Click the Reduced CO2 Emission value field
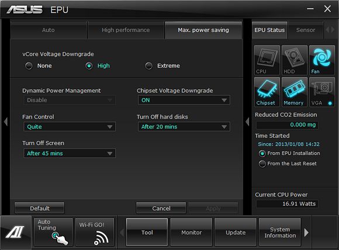Image resolution: width=339 pixels, height=250 pixels. click(x=287, y=125)
